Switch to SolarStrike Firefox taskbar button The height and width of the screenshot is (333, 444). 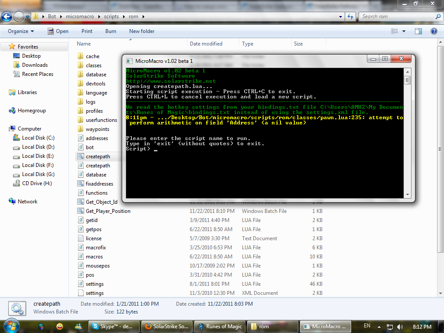pyautogui.click(x=167, y=326)
